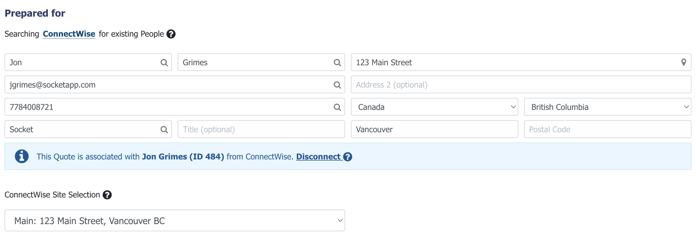
Task: Click the blue info icon in notice
Action: click(22, 156)
